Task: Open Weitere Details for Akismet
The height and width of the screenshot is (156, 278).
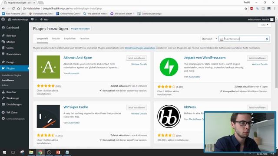Action: 139,64
